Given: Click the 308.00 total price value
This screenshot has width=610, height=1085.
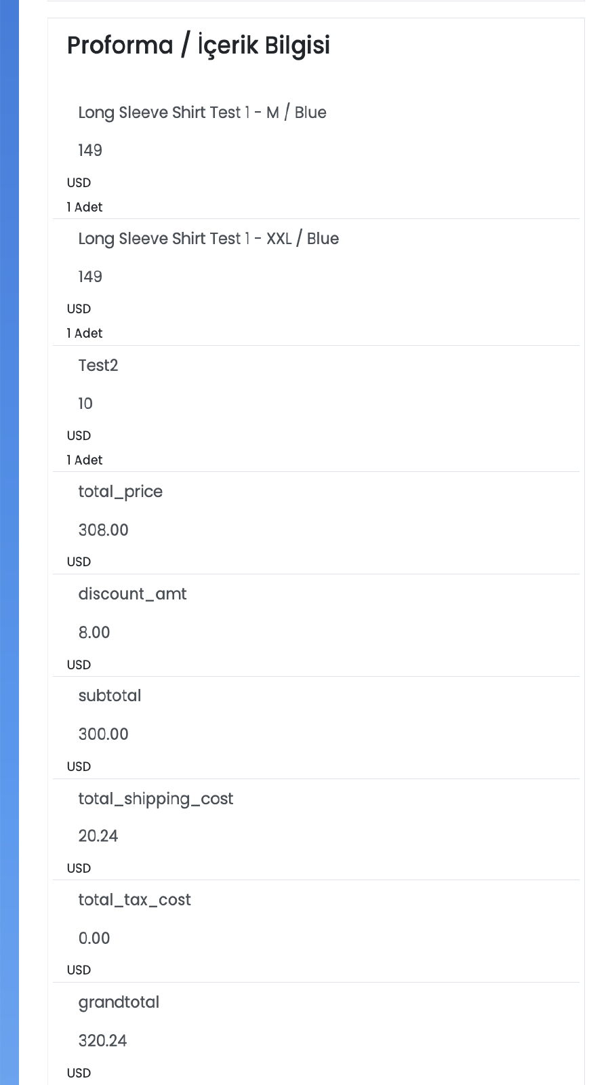Looking at the screenshot, I should pos(103,530).
